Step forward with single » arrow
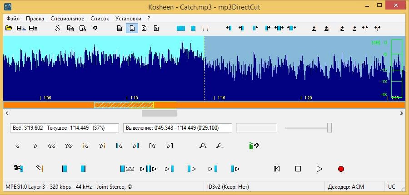The width and height of the screenshot is (409, 195). (35, 146)
